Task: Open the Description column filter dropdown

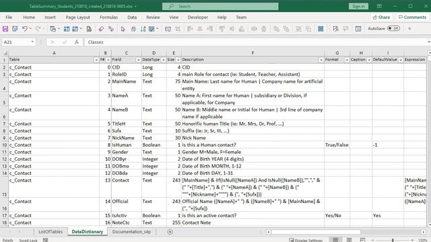Action: coord(321,60)
